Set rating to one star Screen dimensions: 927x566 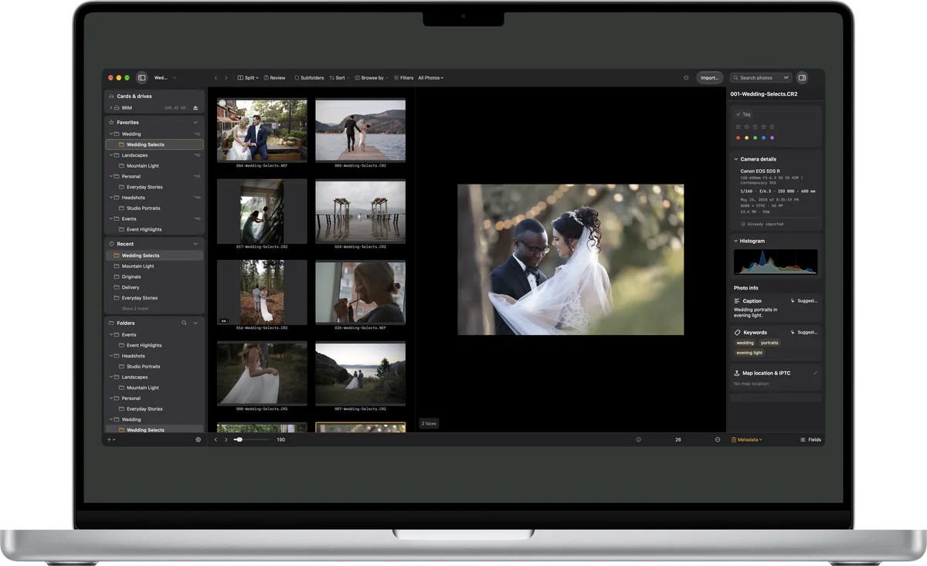(x=738, y=127)
